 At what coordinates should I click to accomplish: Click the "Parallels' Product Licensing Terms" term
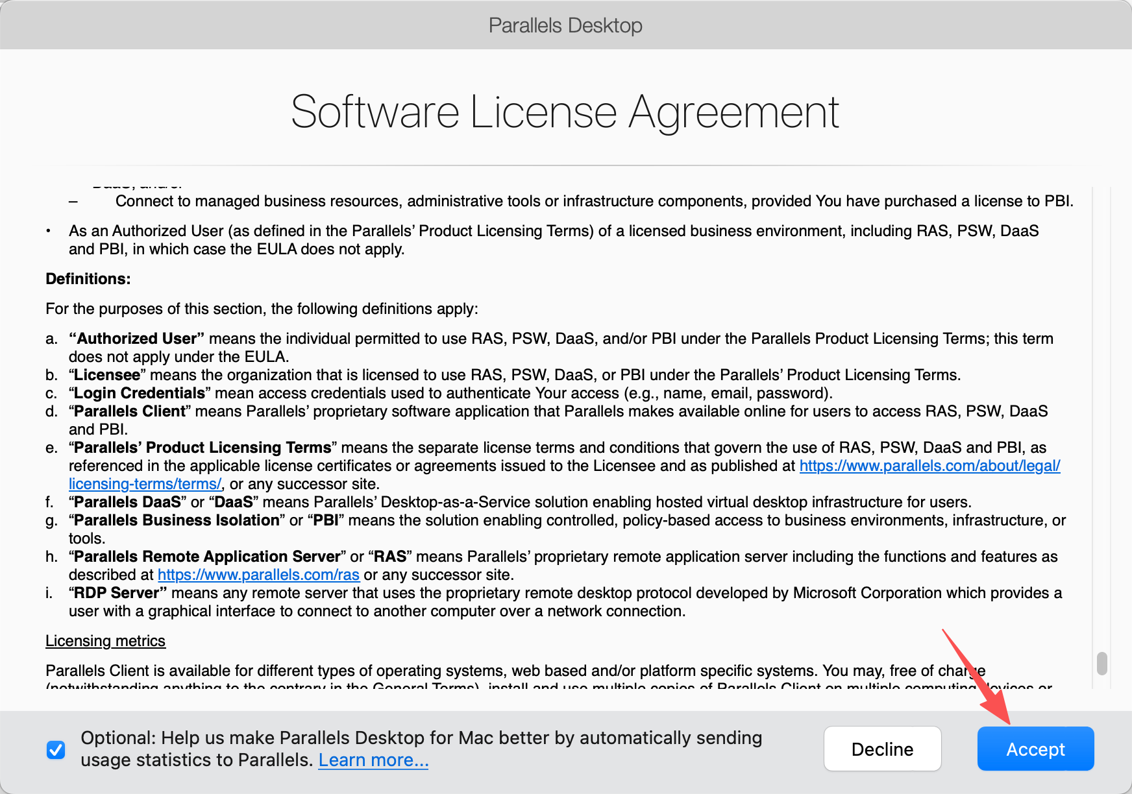coord(203,448)
